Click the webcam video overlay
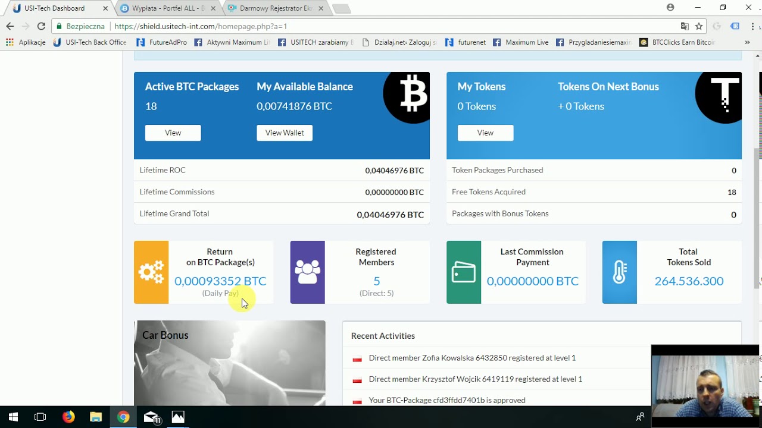Screen dimensions: 762x428 coord(705,385)
